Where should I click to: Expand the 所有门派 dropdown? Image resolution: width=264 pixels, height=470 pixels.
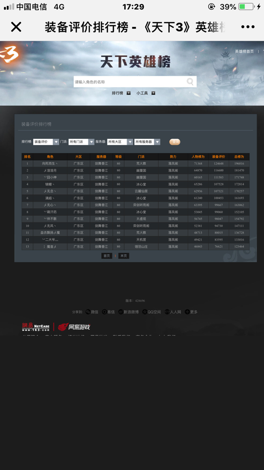(91, 142)
